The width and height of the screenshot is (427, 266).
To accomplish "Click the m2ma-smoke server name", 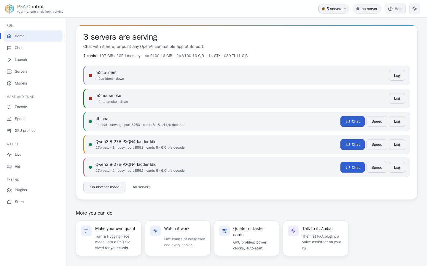I will [108, 95].
